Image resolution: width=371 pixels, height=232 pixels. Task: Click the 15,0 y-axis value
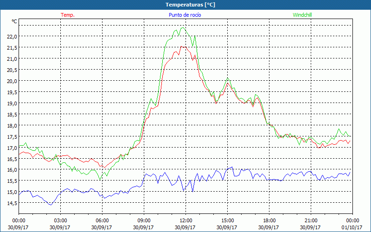pyautogui.click(x=12, y=192)
